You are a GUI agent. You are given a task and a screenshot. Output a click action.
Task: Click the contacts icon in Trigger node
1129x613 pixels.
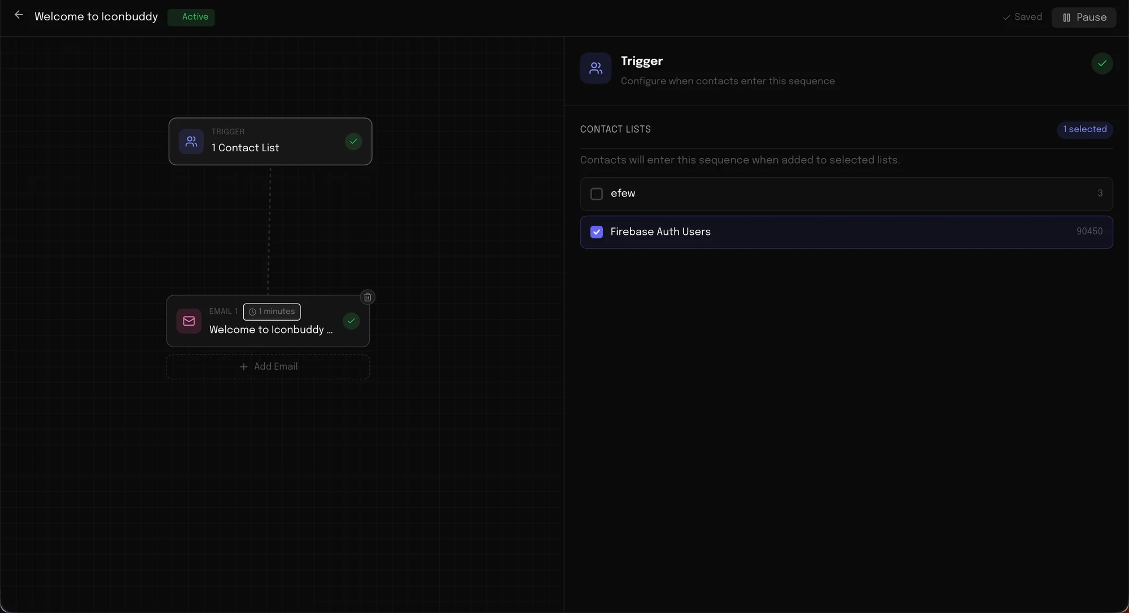click(191, 141)
